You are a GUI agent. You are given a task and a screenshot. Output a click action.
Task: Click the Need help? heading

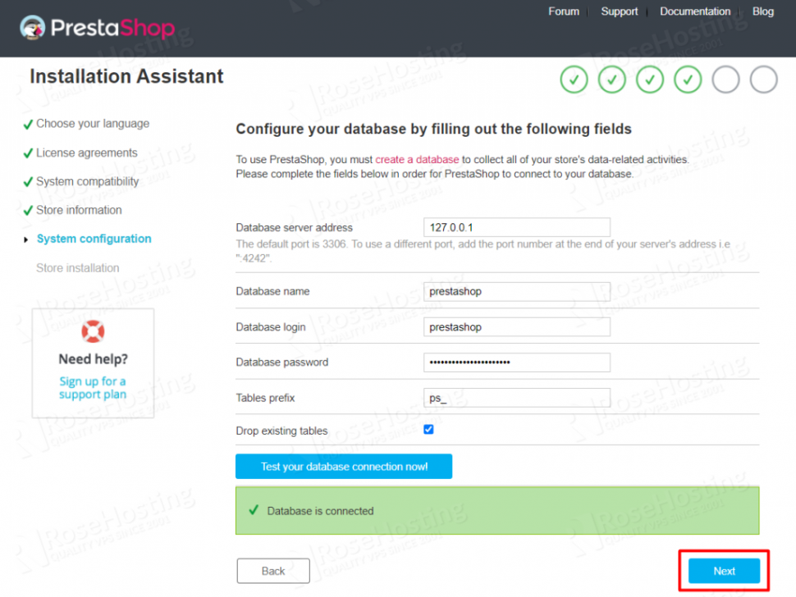93,359
